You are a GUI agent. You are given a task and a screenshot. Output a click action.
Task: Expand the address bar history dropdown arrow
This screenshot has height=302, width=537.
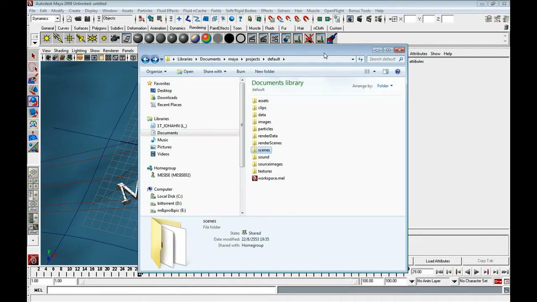tap(353, 59)
